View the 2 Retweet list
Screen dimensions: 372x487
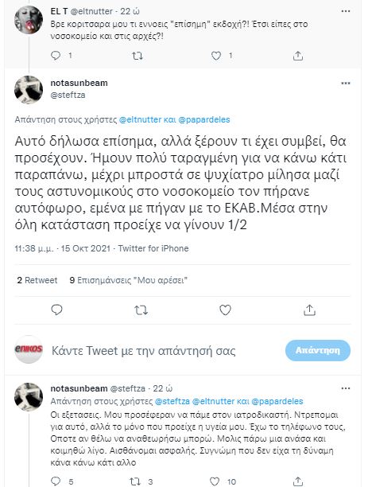pos(37,280)
